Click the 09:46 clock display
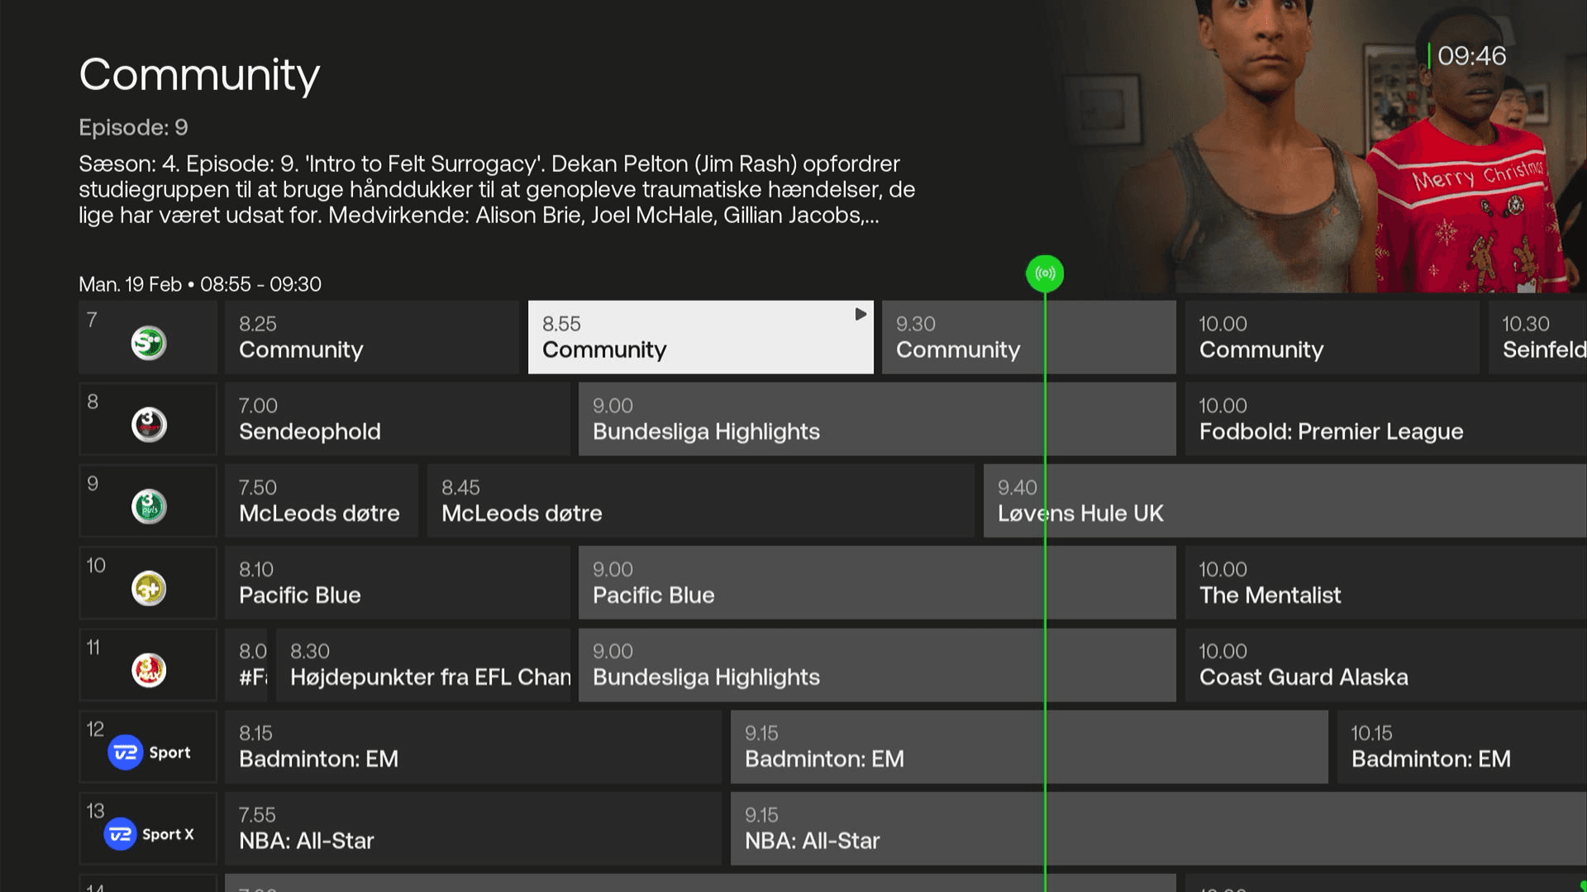This screenshot has height=892, width=1587. (x=1470, y=56)
